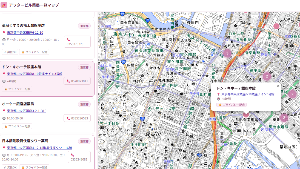Call ドン・キホーテ number 0570023811
Viewport: 300px width, 169px height.
coord(77,81)
